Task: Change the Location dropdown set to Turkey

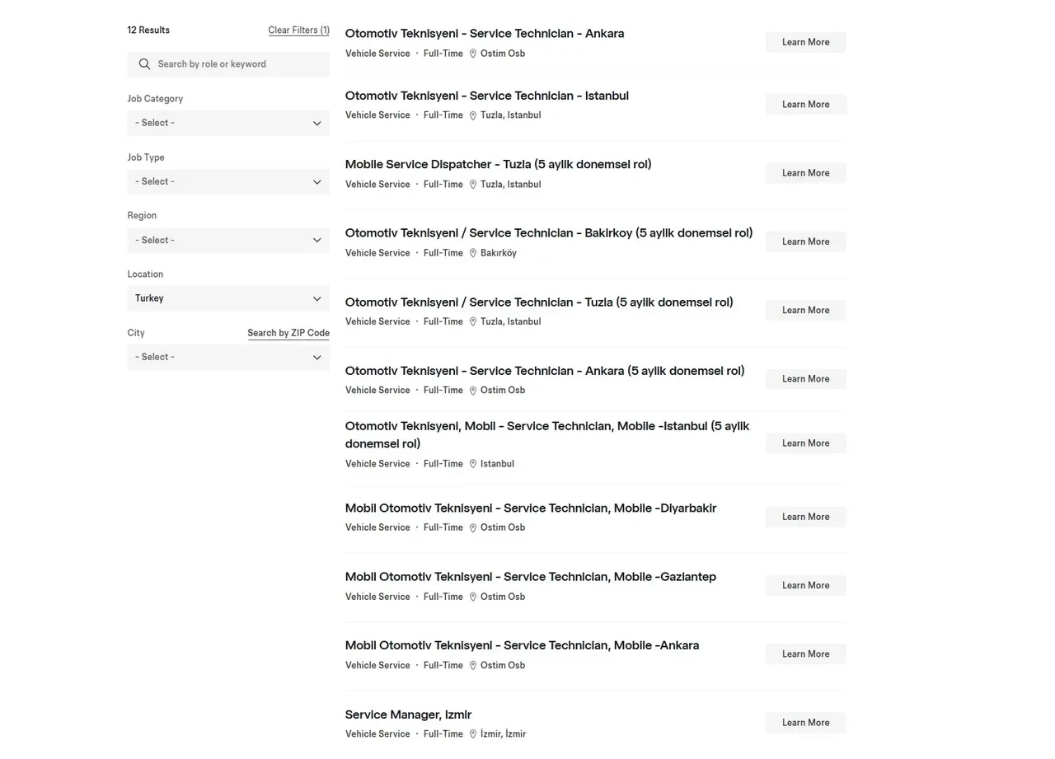Action: pos(228,298)
